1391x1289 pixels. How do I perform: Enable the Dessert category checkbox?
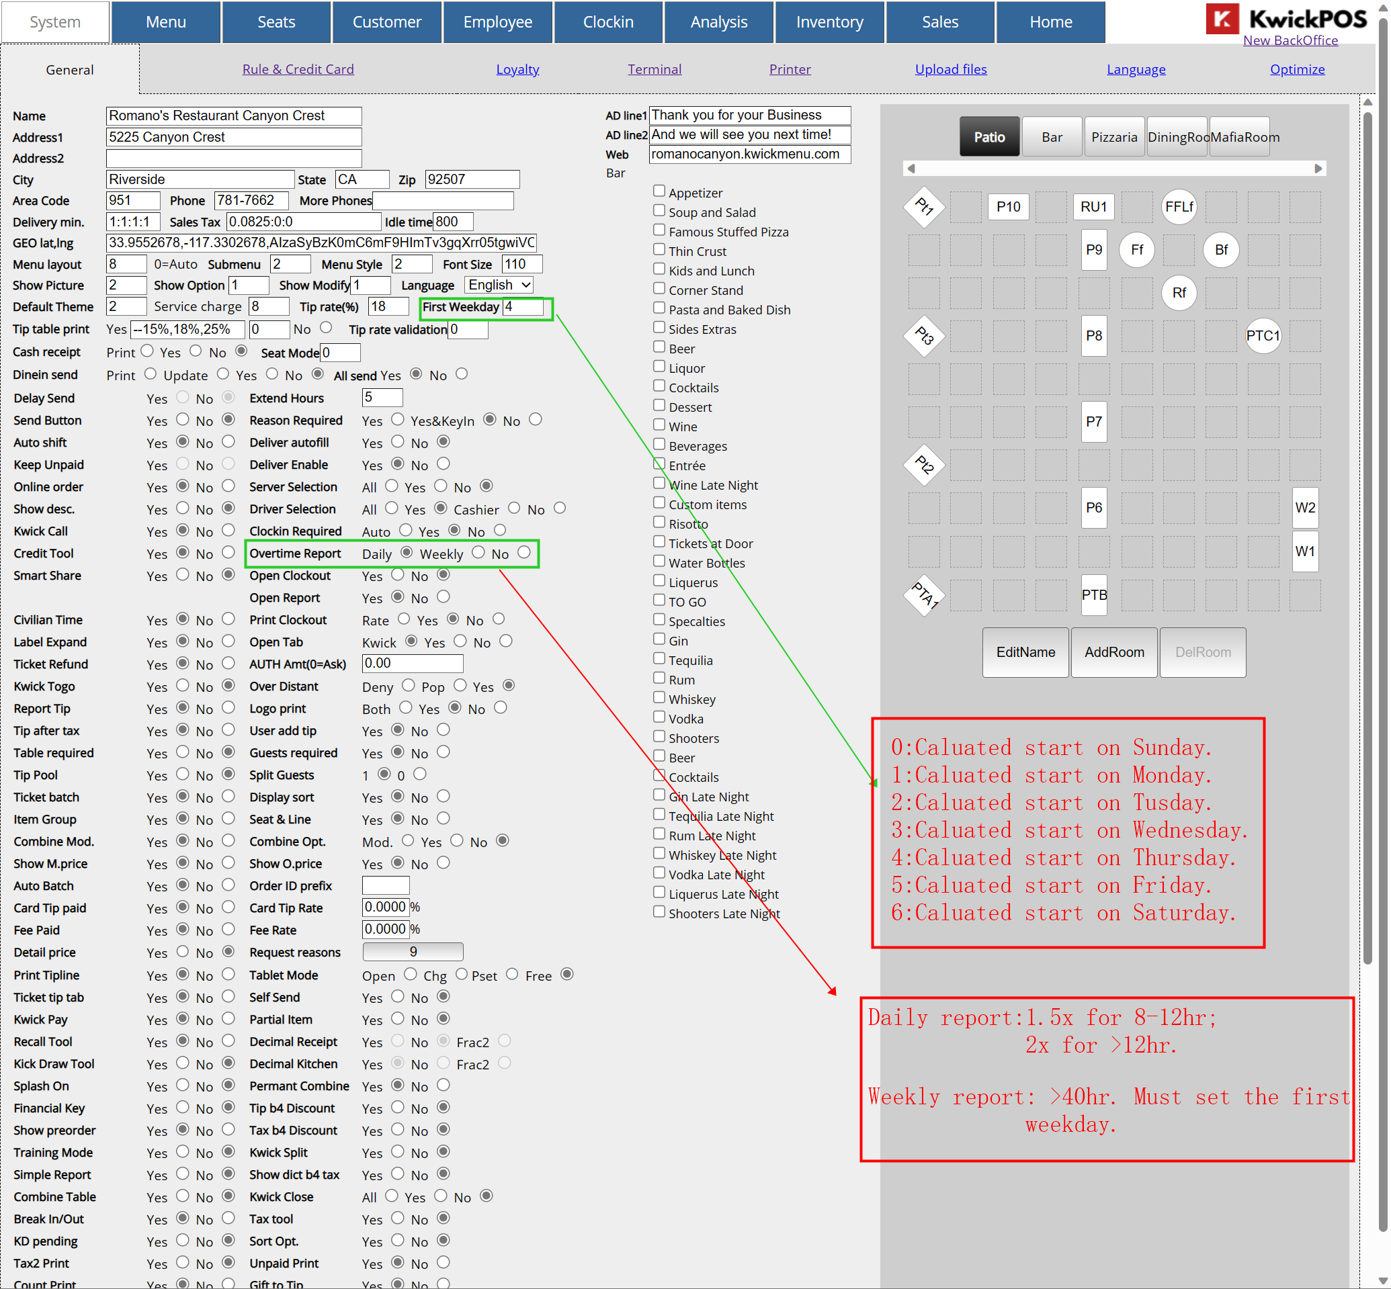tap(659, 405)
